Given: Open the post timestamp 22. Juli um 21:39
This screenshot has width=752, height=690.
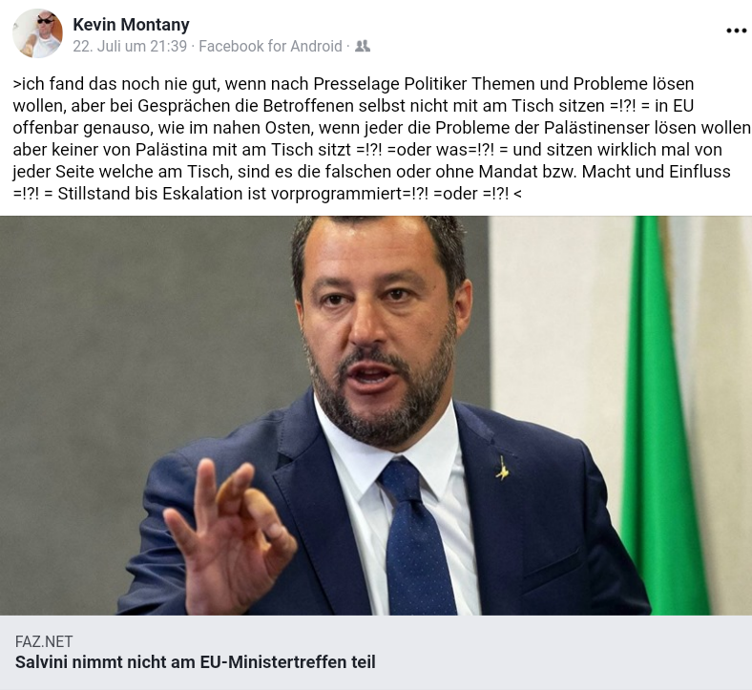Looking at the screenshot, I should [x=130, y=47].
